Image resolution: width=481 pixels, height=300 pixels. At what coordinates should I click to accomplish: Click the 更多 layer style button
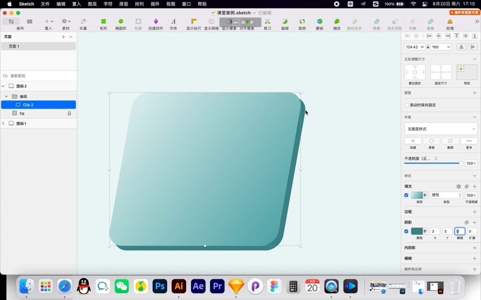coord(469,141)
